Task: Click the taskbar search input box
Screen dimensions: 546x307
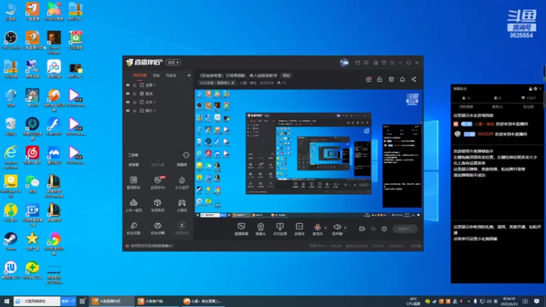Action: 38,301
